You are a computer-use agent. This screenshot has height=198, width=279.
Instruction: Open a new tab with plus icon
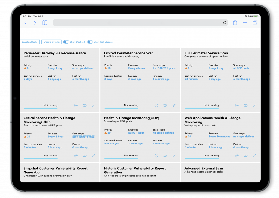(x=245, y=23)
